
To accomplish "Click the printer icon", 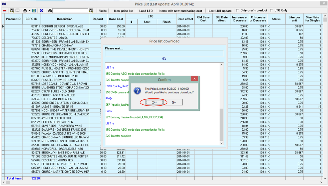I will click(25, 10).
